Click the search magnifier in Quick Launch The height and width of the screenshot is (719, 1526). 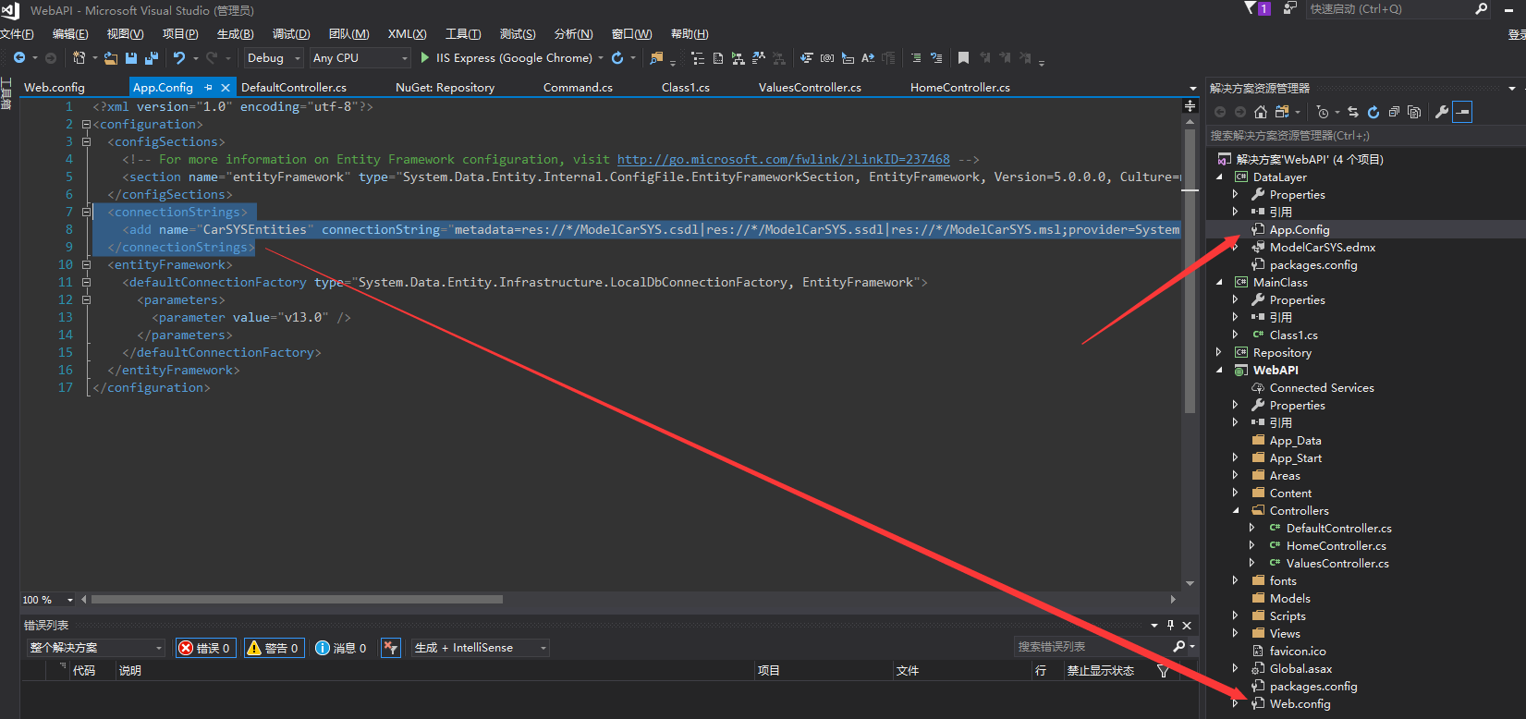pyautogui.click(x=1482, y=8)
